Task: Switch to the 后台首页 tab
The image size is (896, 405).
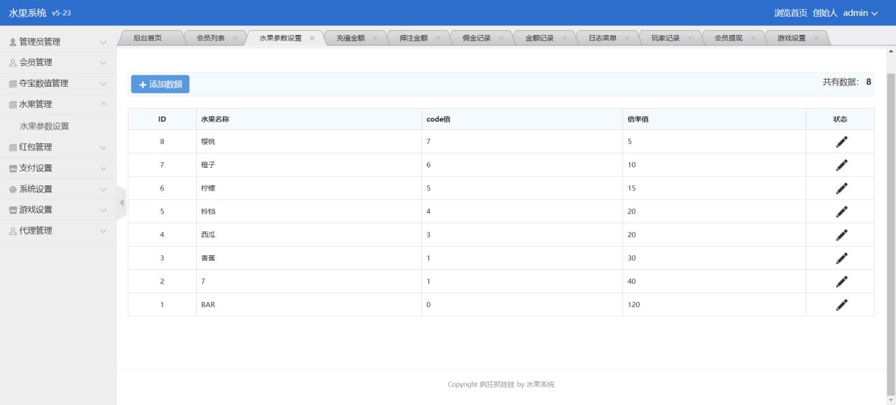Action: 147,38
